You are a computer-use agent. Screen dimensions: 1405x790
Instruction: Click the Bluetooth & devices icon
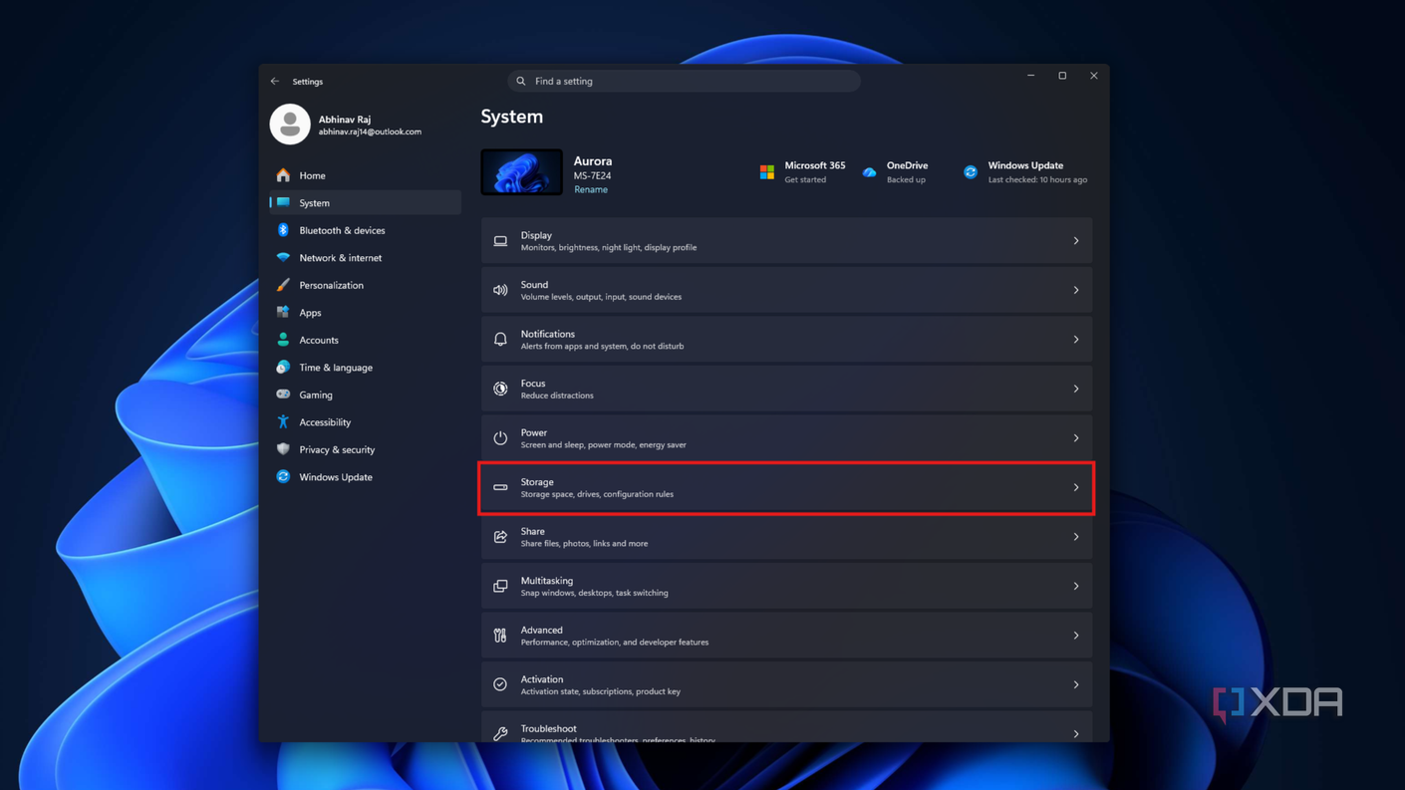283,230
